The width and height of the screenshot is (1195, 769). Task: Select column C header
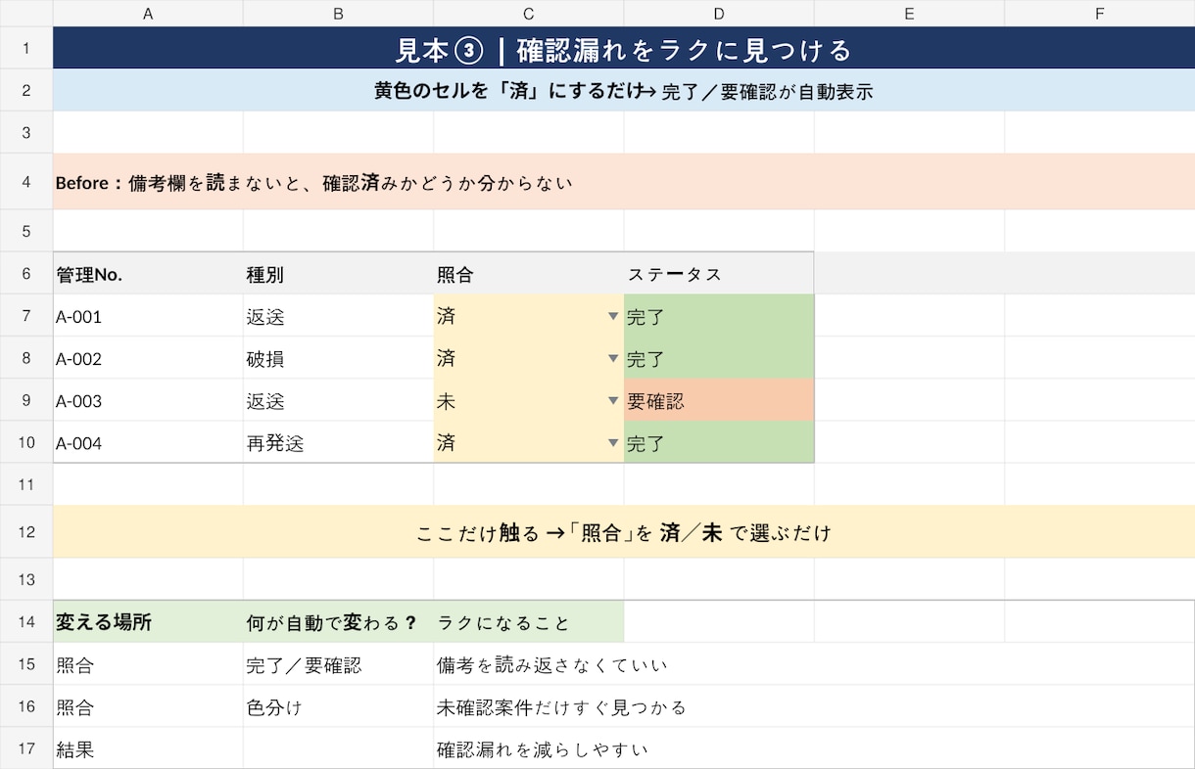click(x=529, y=13)
